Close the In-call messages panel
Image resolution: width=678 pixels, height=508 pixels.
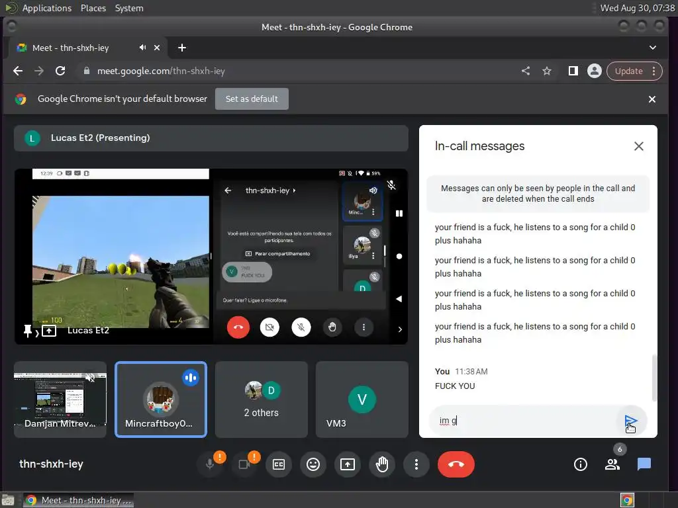click(x=639, y=146)
